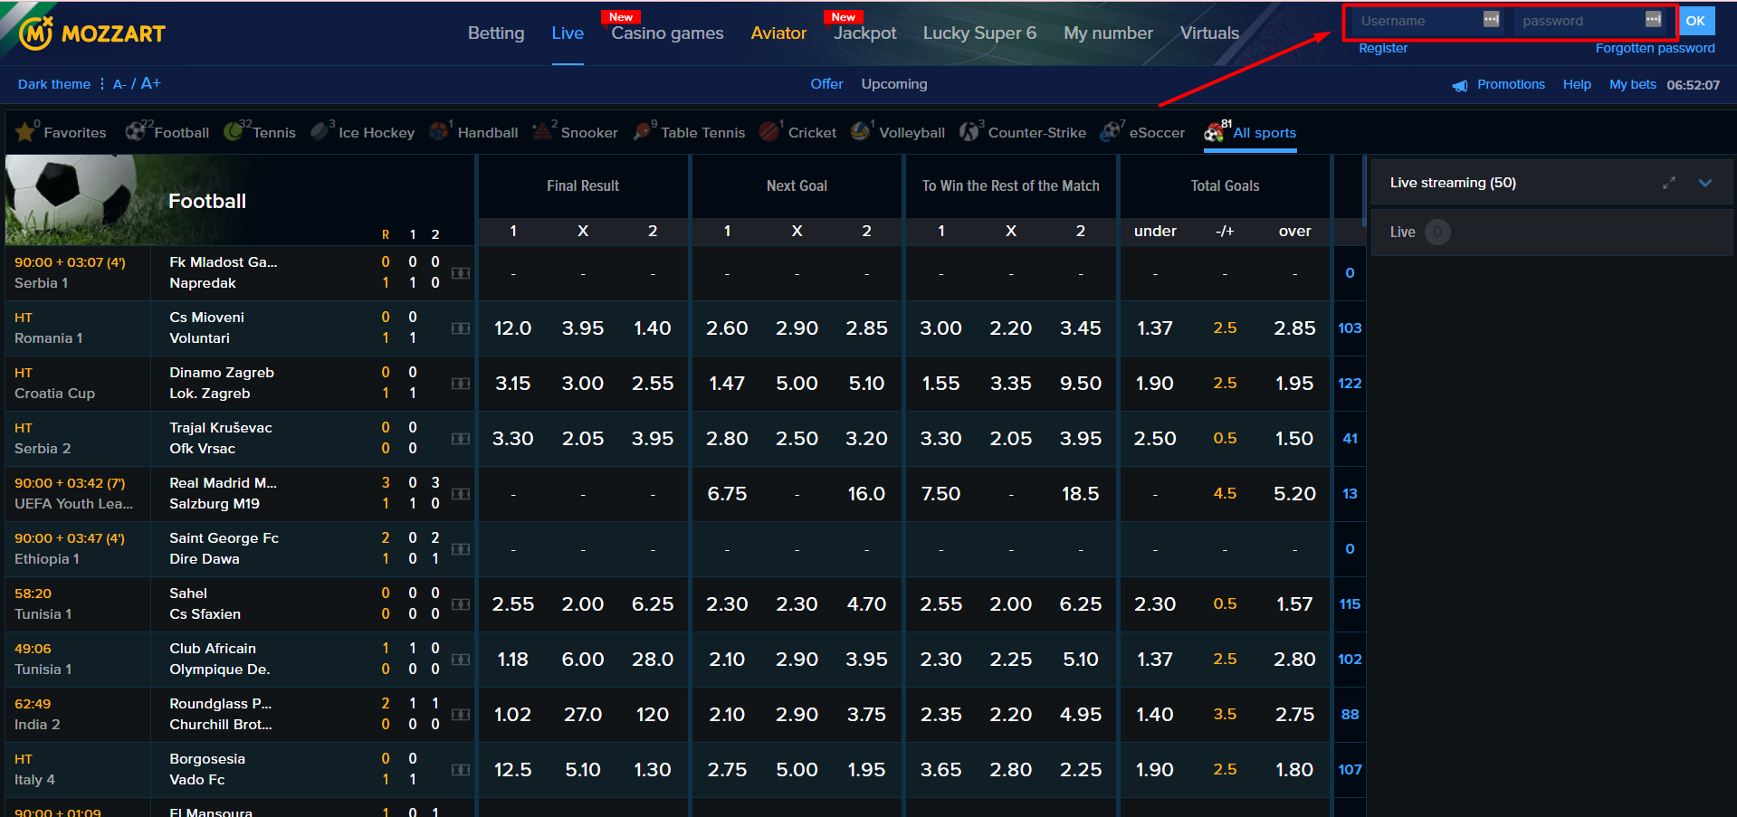This screenshot has width=1737, height=817.
Task: Select Football sport filter icon
Action: point(135,132)
